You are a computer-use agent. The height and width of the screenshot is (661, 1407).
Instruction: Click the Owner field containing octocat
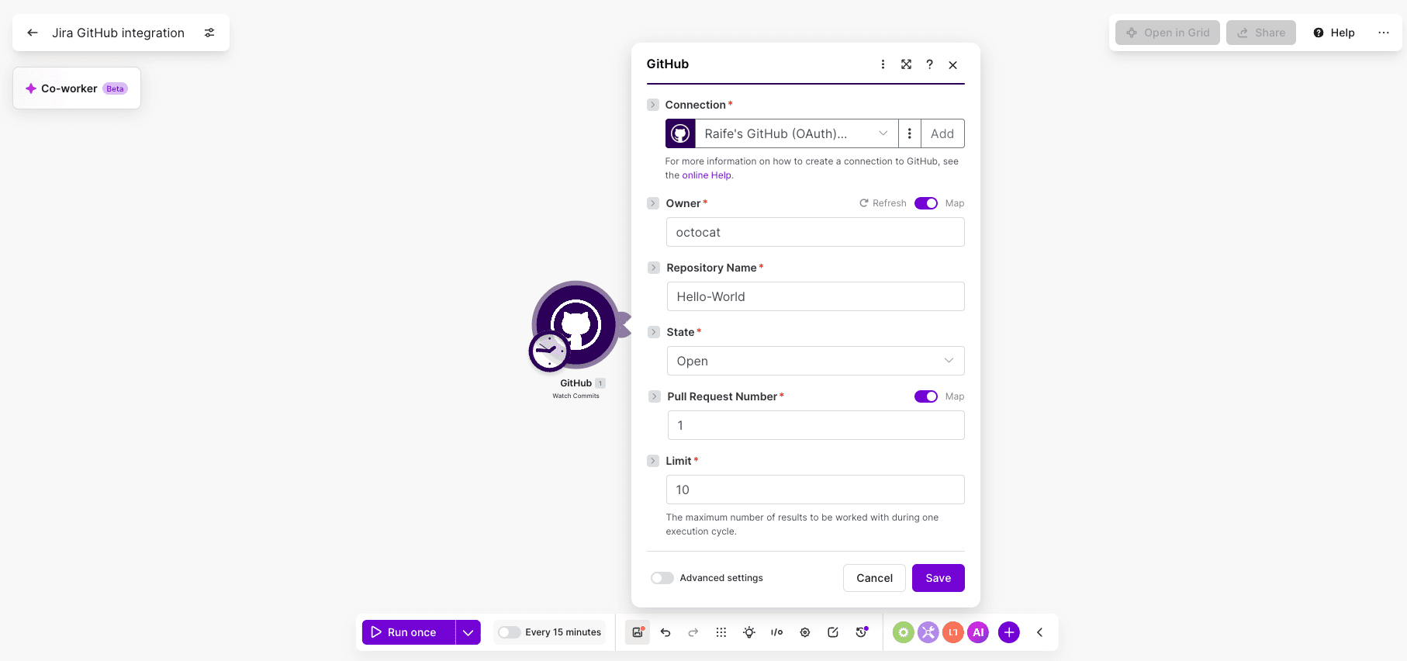[x=815, y=232]
